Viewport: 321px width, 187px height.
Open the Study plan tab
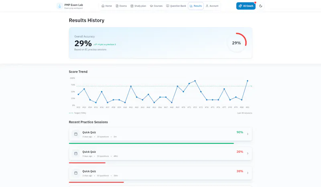[138, 6]
